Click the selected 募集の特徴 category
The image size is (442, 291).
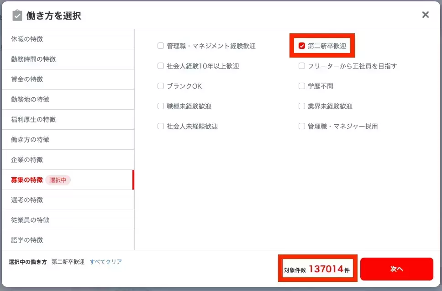pyautogui.click(x=68, y=180)
